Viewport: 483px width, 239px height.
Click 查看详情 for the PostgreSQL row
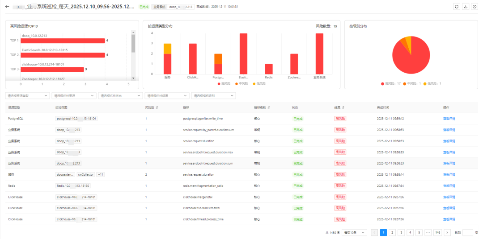(449, 119)
